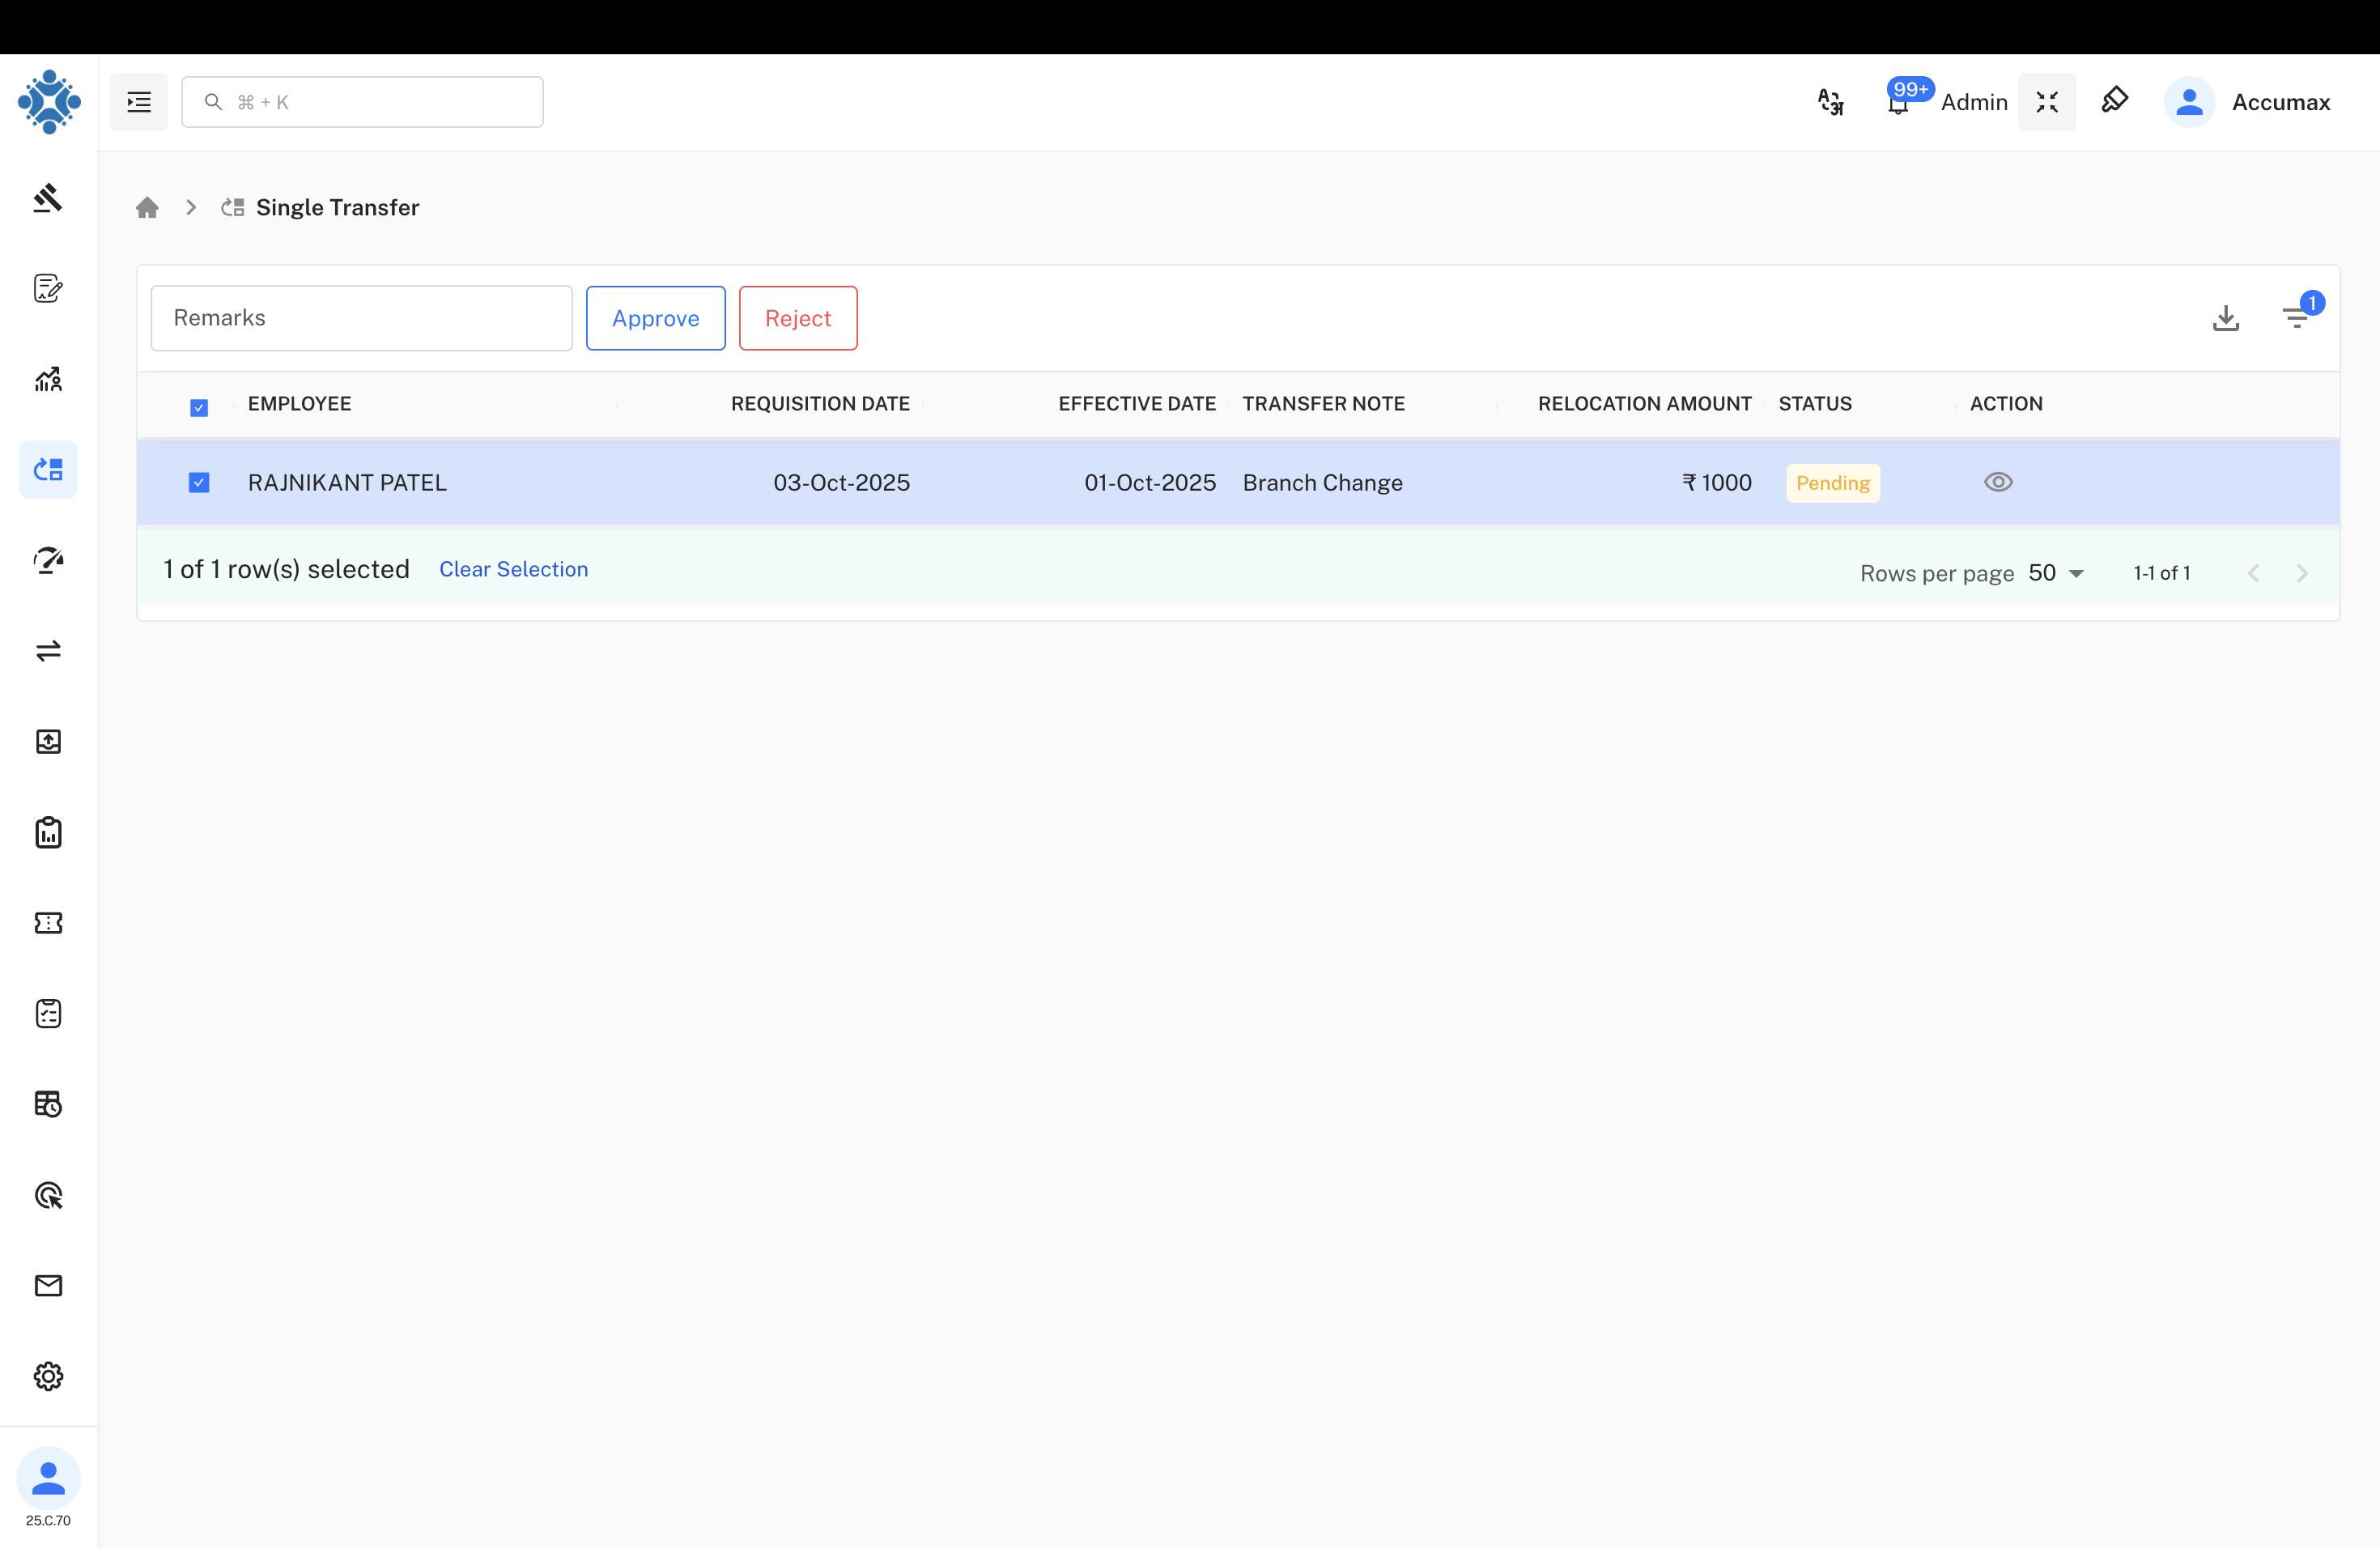
Task: Toggle the select-all checkbox in the table header
Action: pyautogui.click(x=199, y=407)
